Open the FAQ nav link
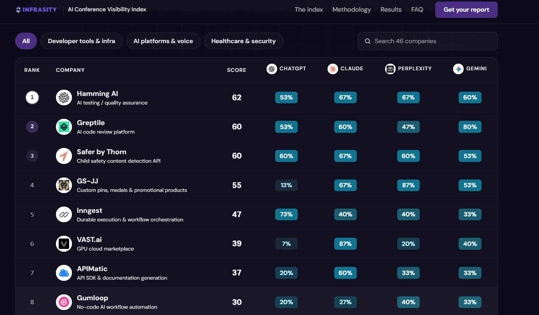The image size is (539, 315). pyautogui.click(x=417, y=10)
